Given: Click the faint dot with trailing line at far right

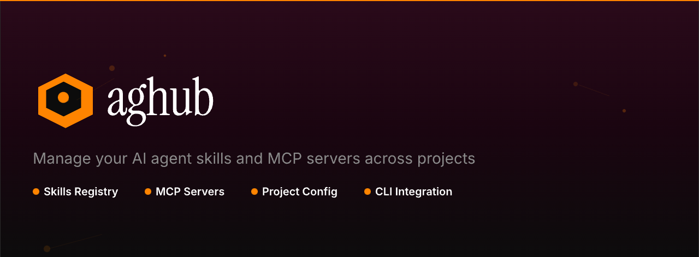Looking at the screenshot, I should pos(576,84).
